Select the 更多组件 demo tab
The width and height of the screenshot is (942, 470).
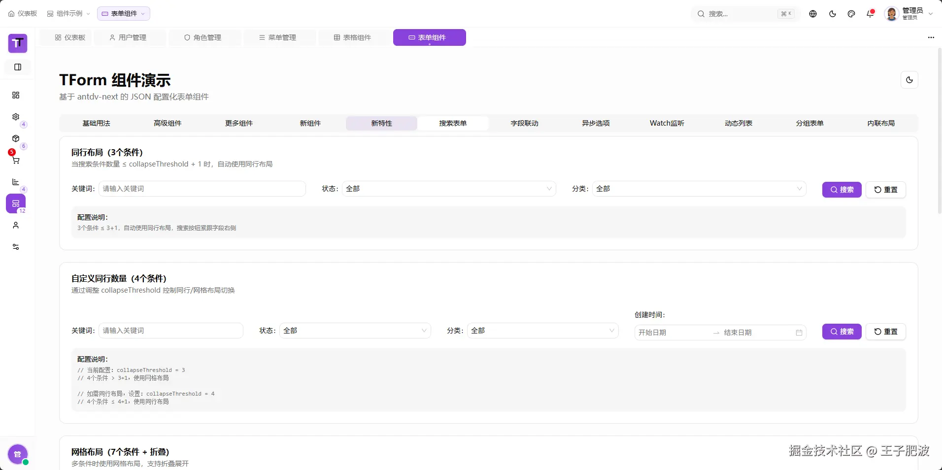point(239,123)
